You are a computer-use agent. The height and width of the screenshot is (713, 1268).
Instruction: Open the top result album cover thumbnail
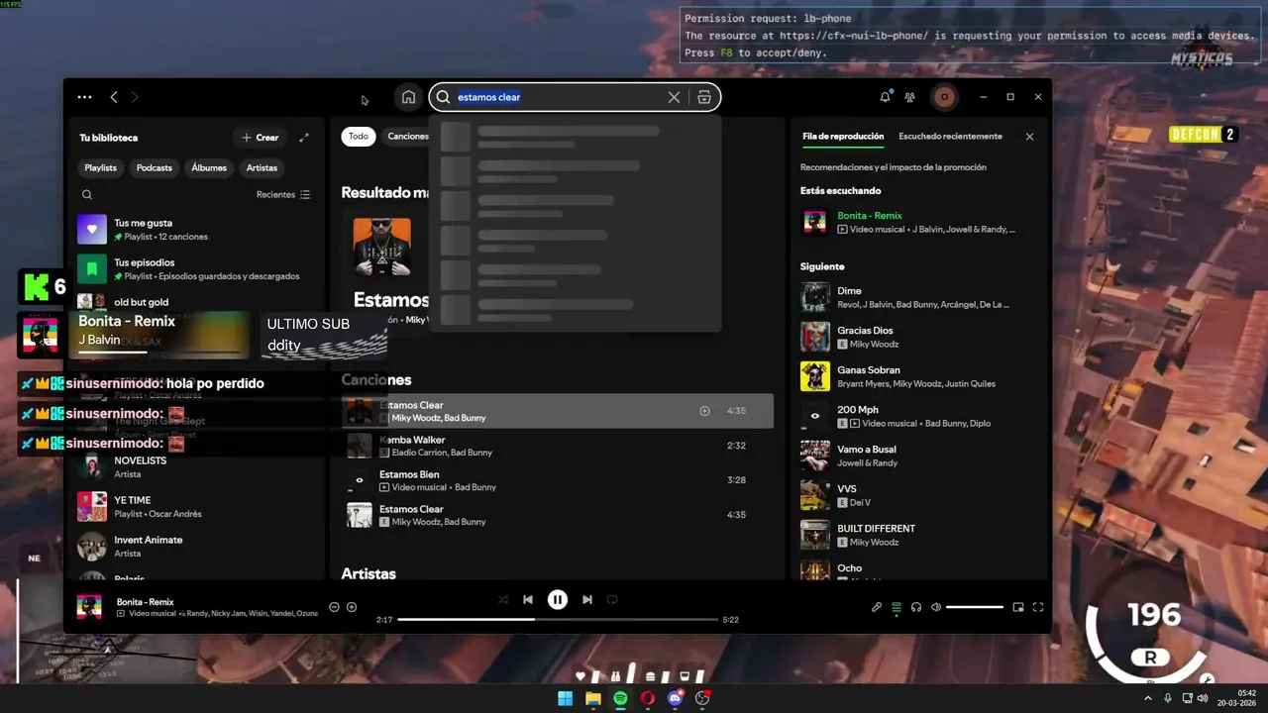point(382,247)
